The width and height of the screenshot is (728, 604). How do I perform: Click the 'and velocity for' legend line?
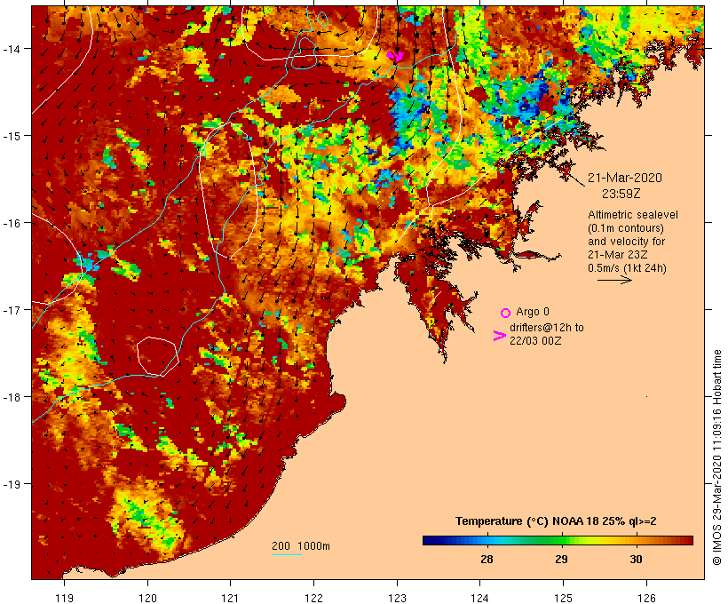(x=626, y=241)
